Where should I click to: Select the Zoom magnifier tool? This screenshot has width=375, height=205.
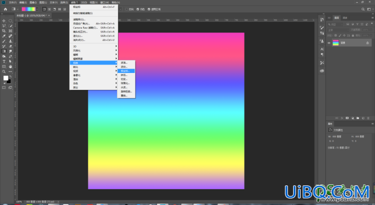click(x=4, y=71)
